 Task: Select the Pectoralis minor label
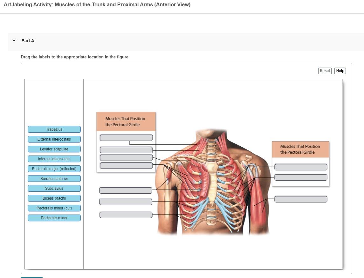[54, 218]
